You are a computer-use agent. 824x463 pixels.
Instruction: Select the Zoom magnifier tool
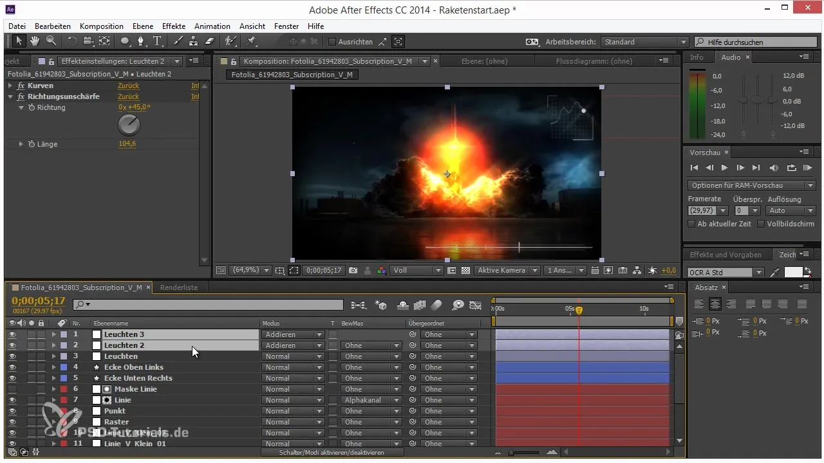point(50,41)
